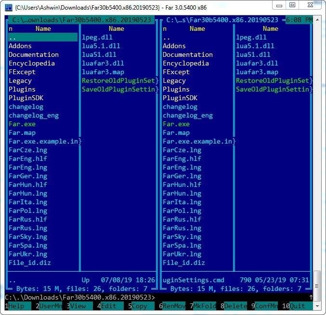The width and height of the screenshot is (326, 315).
Task: Click the 8 Delete key
Action: click(234, 306)
